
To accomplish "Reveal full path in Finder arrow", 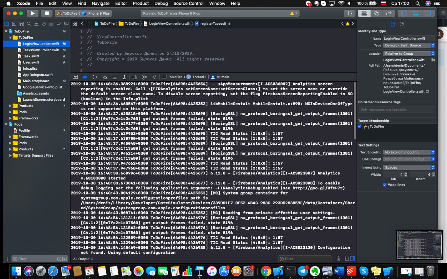I will click(x=427, y=92).
